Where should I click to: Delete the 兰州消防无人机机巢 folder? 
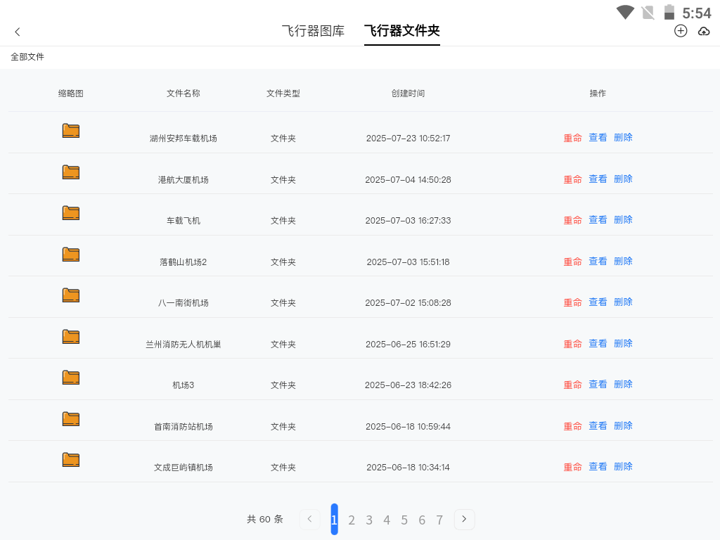tap(623, 343)
